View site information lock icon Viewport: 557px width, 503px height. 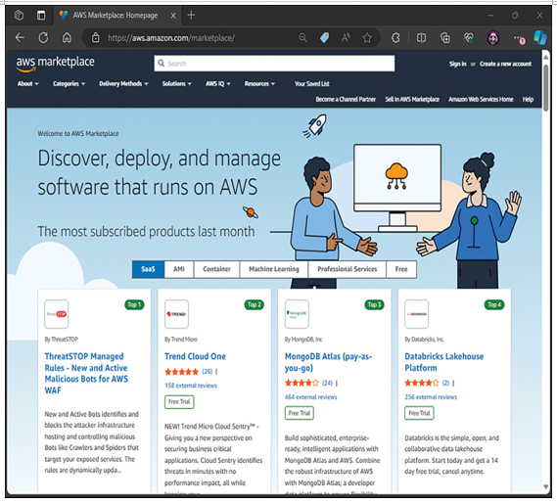tap(96, 37)
